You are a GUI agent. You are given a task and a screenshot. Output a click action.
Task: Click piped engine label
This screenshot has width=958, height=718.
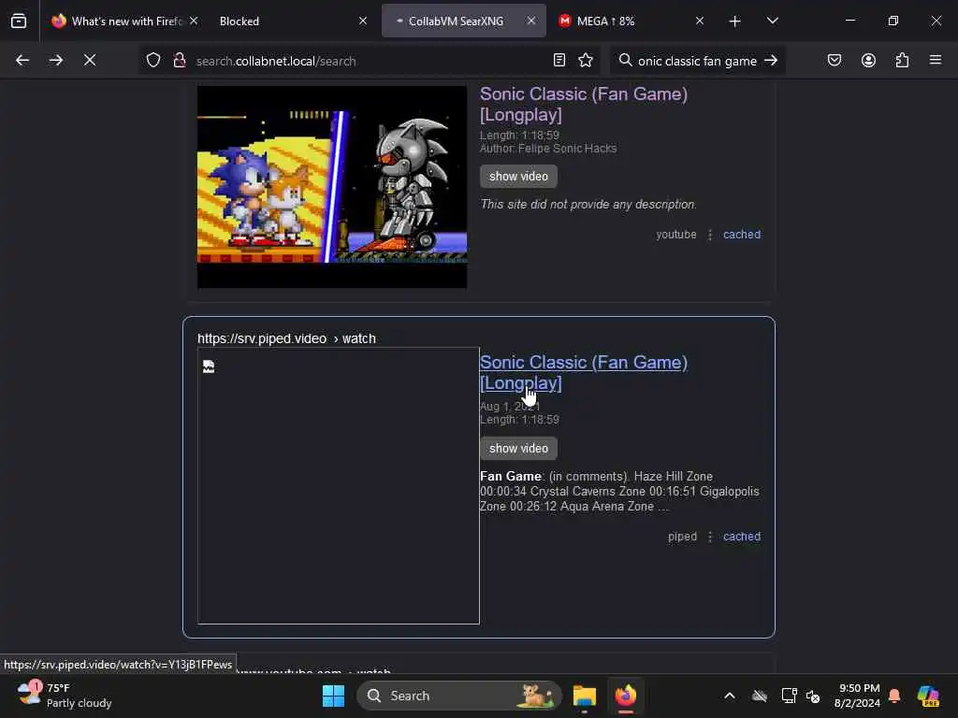682,537
